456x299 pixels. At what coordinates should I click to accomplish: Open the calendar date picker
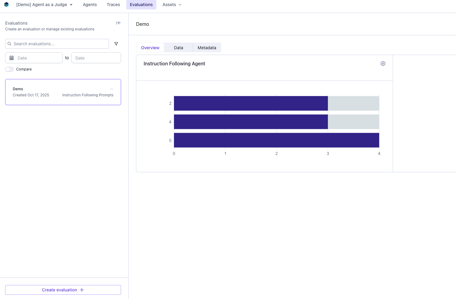(x=12, y=58)
